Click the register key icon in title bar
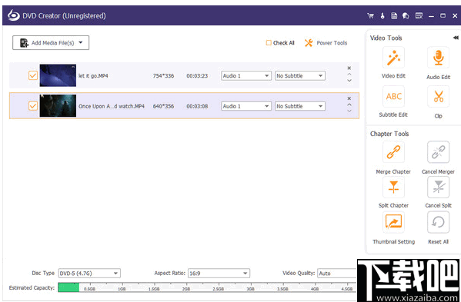The image size is (461, 302). (382, 16)
